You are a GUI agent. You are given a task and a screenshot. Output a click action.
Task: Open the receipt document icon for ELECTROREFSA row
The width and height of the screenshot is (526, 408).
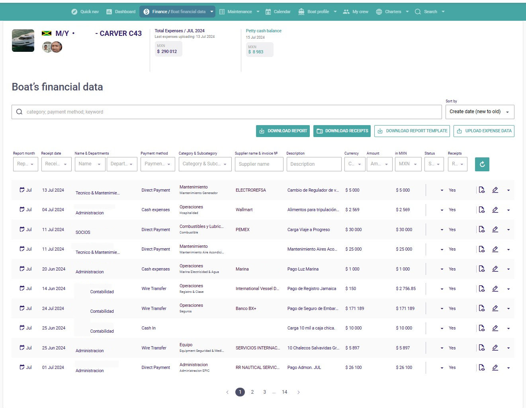481,190
